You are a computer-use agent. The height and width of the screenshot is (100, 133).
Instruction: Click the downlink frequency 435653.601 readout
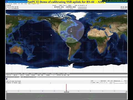(59, 7)
